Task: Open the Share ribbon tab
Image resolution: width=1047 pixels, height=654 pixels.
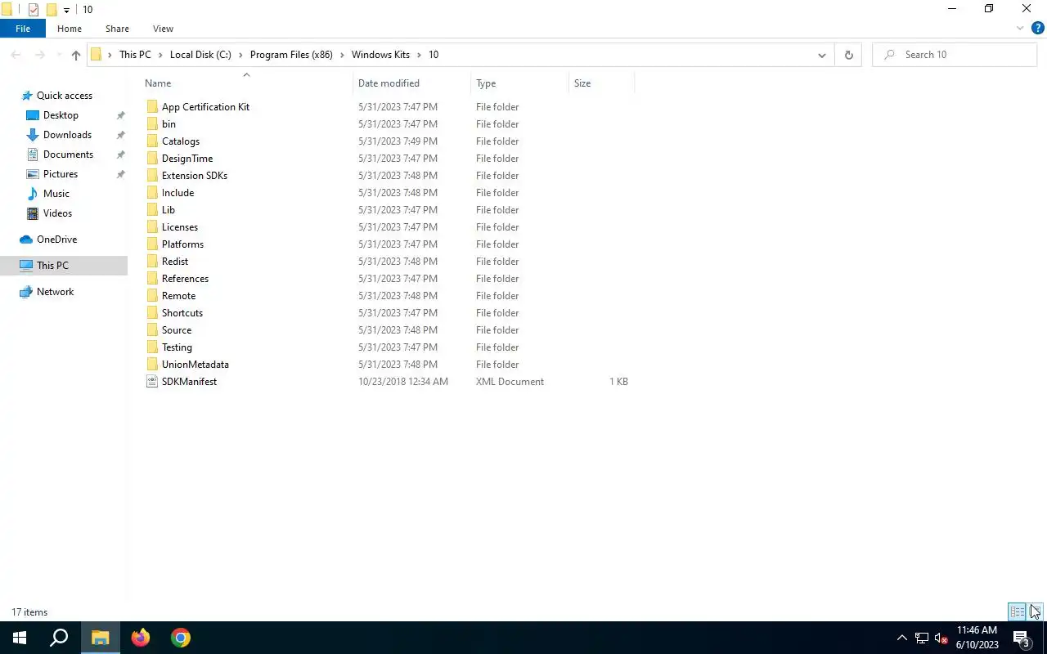Action: click(117, 29)
